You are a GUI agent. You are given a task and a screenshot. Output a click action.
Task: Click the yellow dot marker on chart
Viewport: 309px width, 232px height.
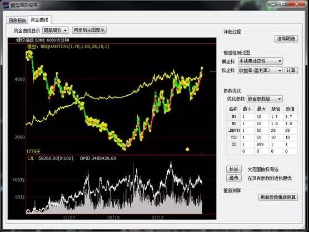187,149
